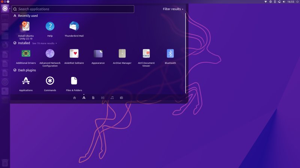300x168 pixels.
Task: Select the Commands dash plugin
Action: [50, 84]
